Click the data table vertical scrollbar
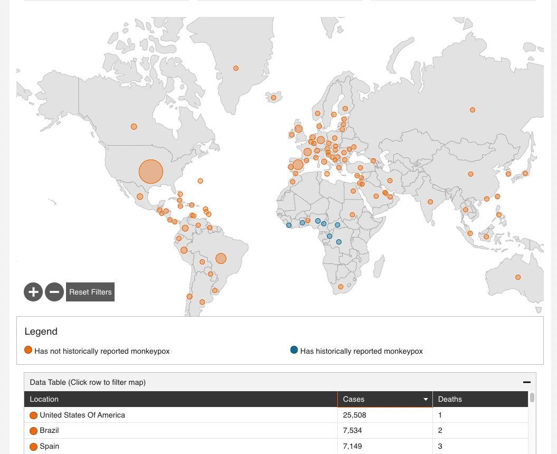557x454 pixels. point(532,398)
